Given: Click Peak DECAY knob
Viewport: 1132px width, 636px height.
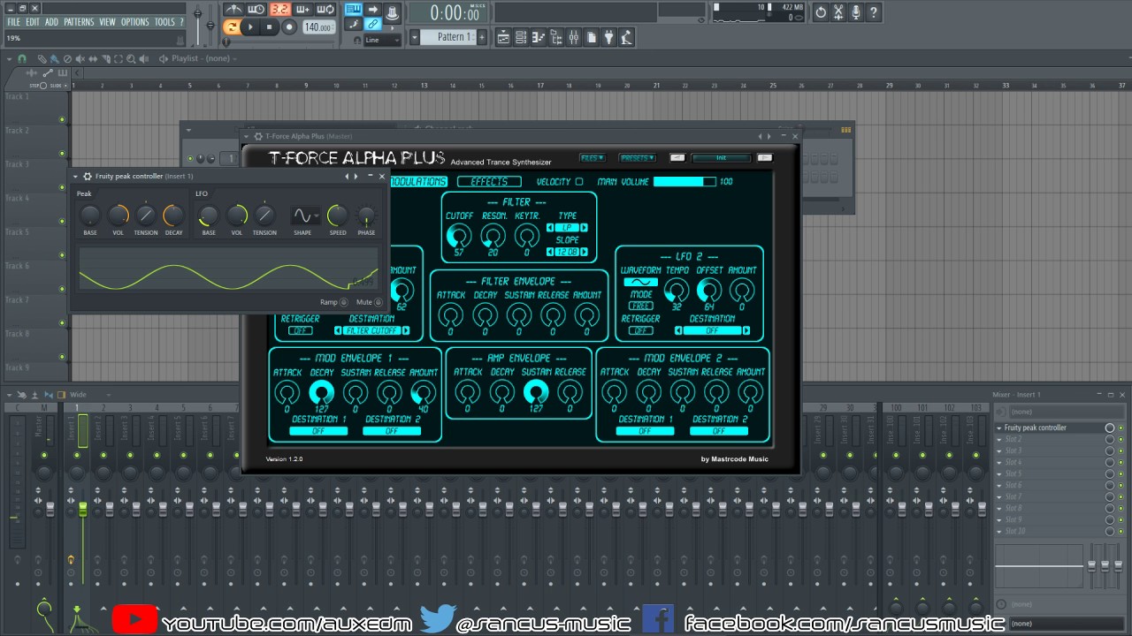Looking at the screenshot, I should (173, 215).
